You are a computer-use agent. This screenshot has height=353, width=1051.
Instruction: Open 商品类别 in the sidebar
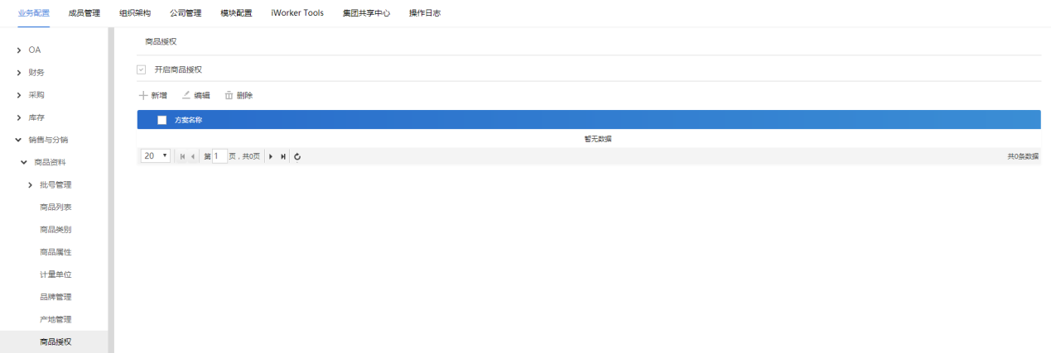(55, 229)
